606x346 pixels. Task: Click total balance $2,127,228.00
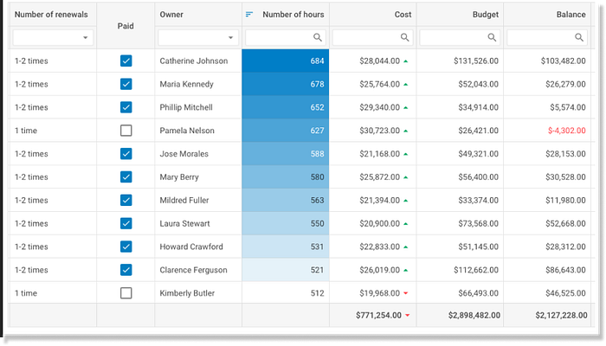[x=562, y=315]
